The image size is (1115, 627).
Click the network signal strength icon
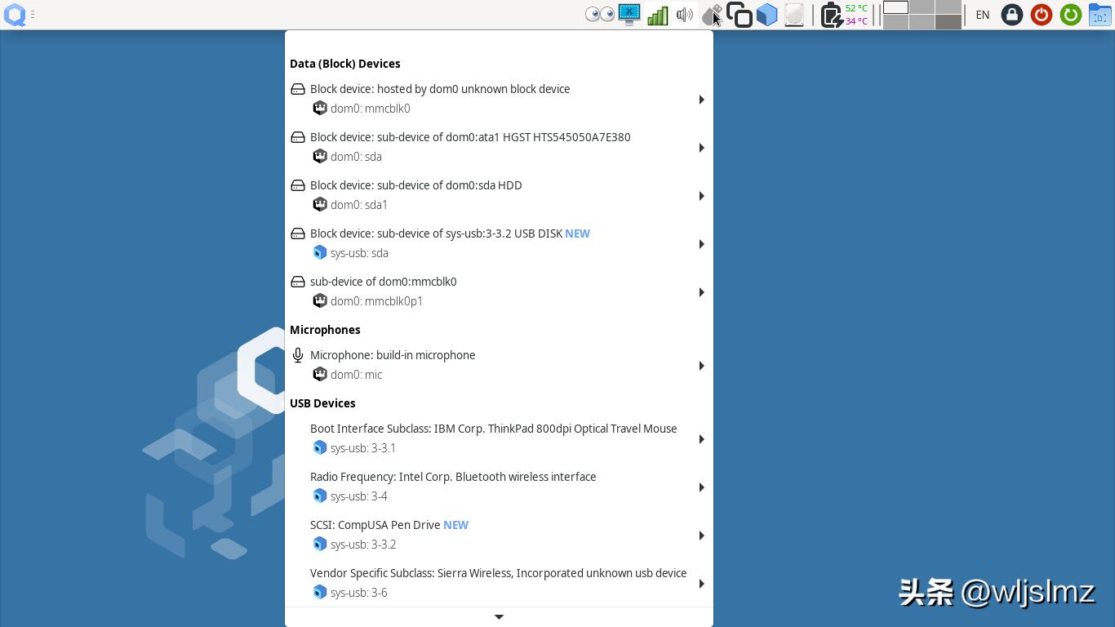pyautogui.click(x=657, y=14)
